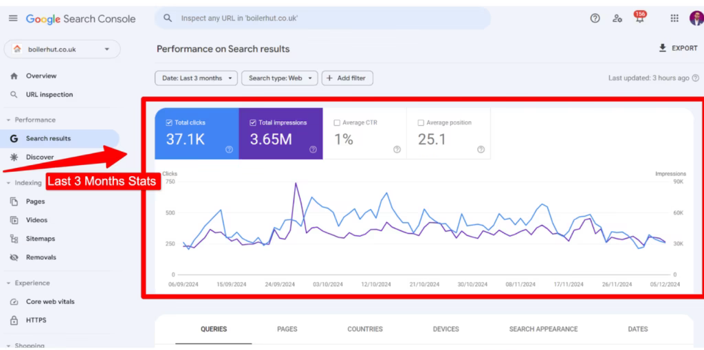Open the Google apps grid
Viewport: 704px width, 350px height.
pyautogui.click(x=674, y=19)
